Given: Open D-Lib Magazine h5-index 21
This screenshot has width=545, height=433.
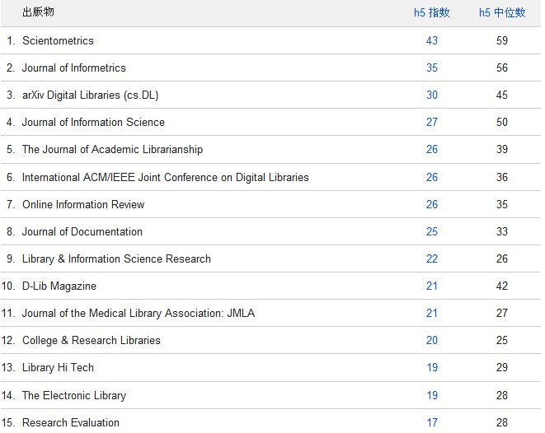Looking at the screenshot, I should pyautogui.click(x=432, y=286).
